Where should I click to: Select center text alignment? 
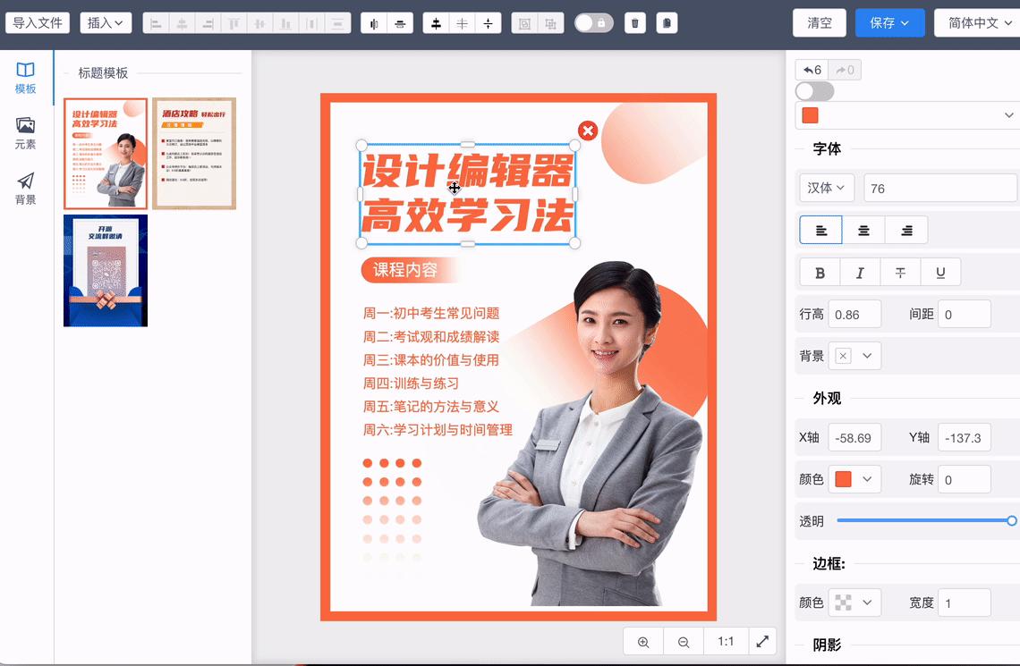coord(863,230)
